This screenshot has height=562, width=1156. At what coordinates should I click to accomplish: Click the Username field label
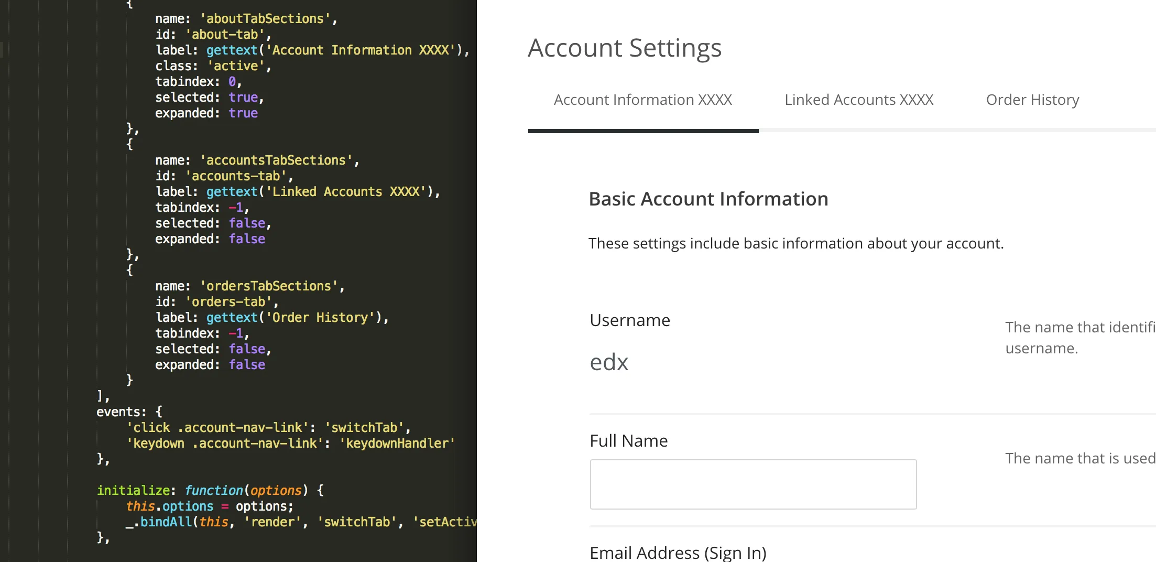coord(629,320)
